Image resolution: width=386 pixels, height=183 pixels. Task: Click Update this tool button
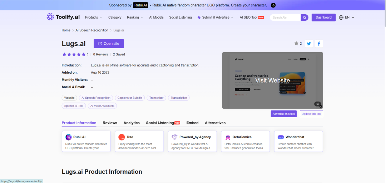coord(311,114)
